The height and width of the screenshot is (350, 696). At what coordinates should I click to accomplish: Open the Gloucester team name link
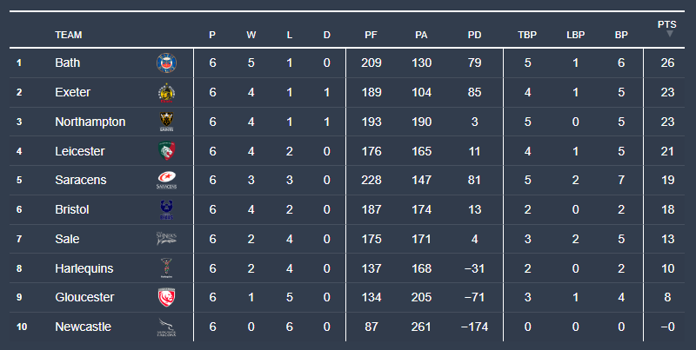click(x=84, y=298)
